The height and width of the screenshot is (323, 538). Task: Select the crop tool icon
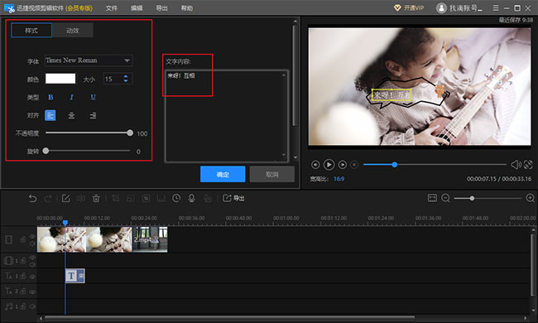pos(116,199)
